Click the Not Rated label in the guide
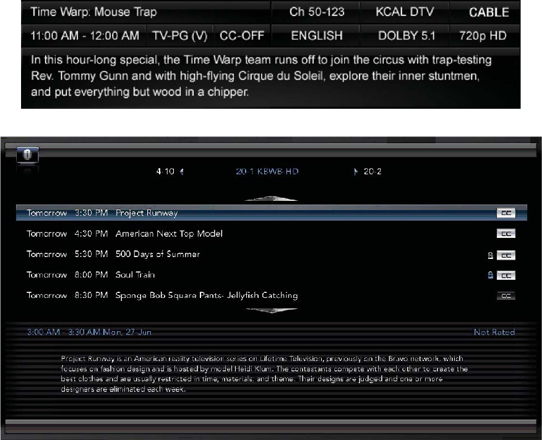The image size is (542, 440). click(494, 332)
